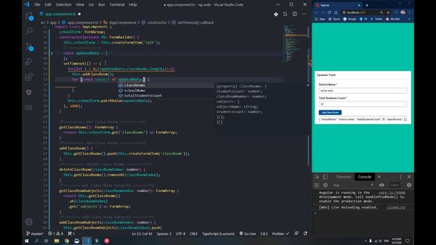Viewport: 436px width, 245px height.
Task: Bookmark this page with the star icon
Action: [x=388, y=12]
